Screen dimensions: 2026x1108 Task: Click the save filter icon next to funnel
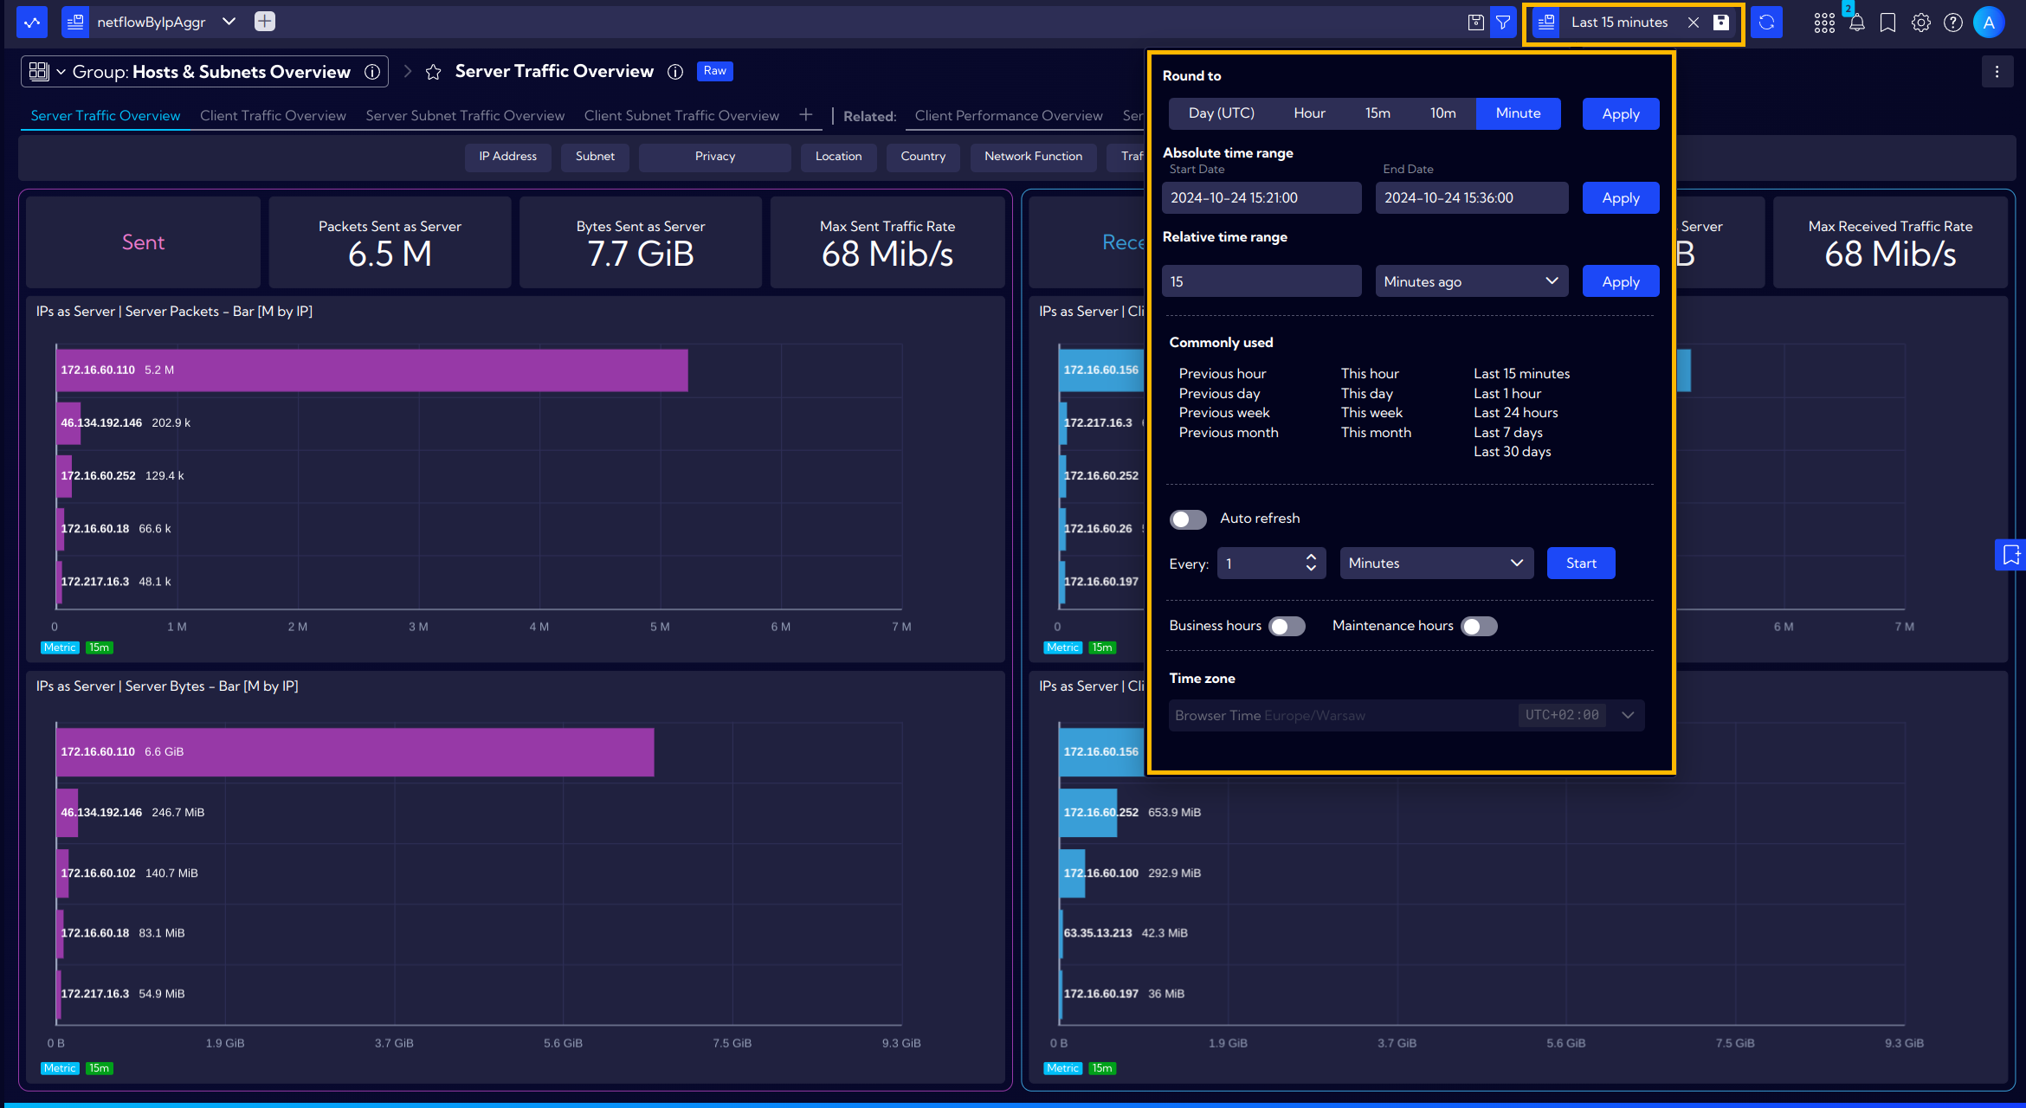click(x=1476, y=23)
